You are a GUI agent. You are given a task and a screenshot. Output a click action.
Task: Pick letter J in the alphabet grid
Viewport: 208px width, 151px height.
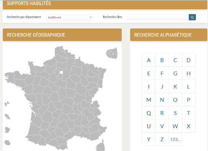tap(162, 86)
